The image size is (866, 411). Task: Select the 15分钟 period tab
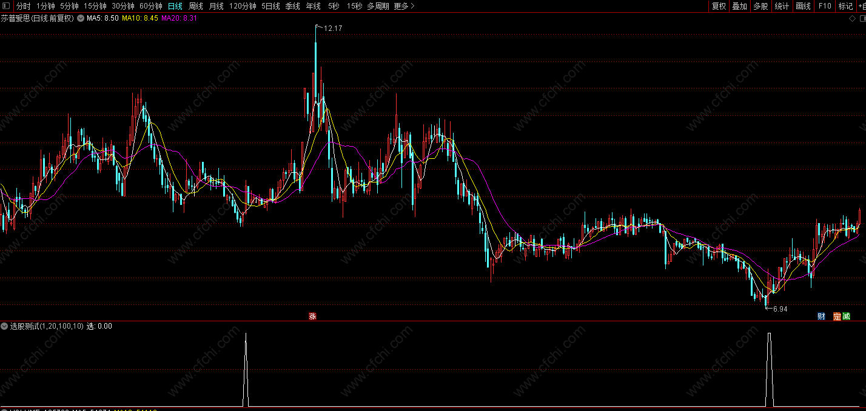[95, 6]
